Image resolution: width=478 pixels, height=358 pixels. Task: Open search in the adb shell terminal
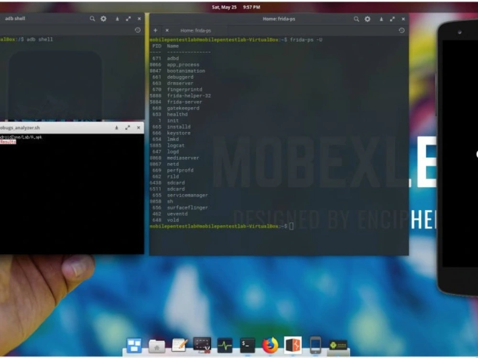coord(92,19)
